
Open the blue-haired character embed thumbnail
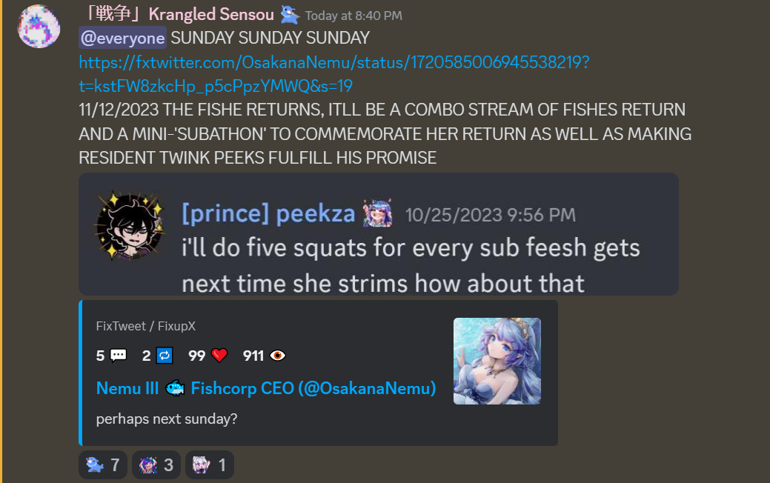point(497,362)
